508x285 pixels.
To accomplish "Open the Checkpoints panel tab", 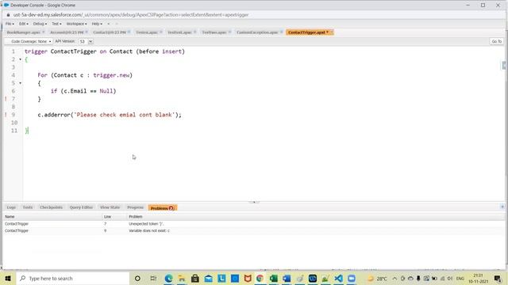I will click(x=51, y=207).
